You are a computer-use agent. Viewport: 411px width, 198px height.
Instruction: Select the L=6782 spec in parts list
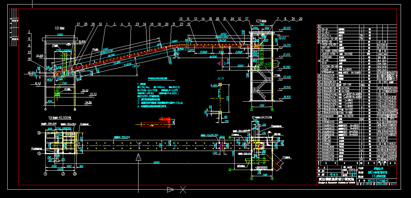coord(349,104)
